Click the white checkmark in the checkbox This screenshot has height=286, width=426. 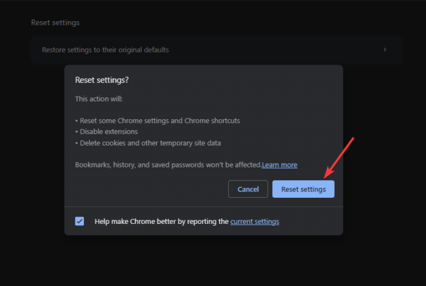tap(80, 221)
